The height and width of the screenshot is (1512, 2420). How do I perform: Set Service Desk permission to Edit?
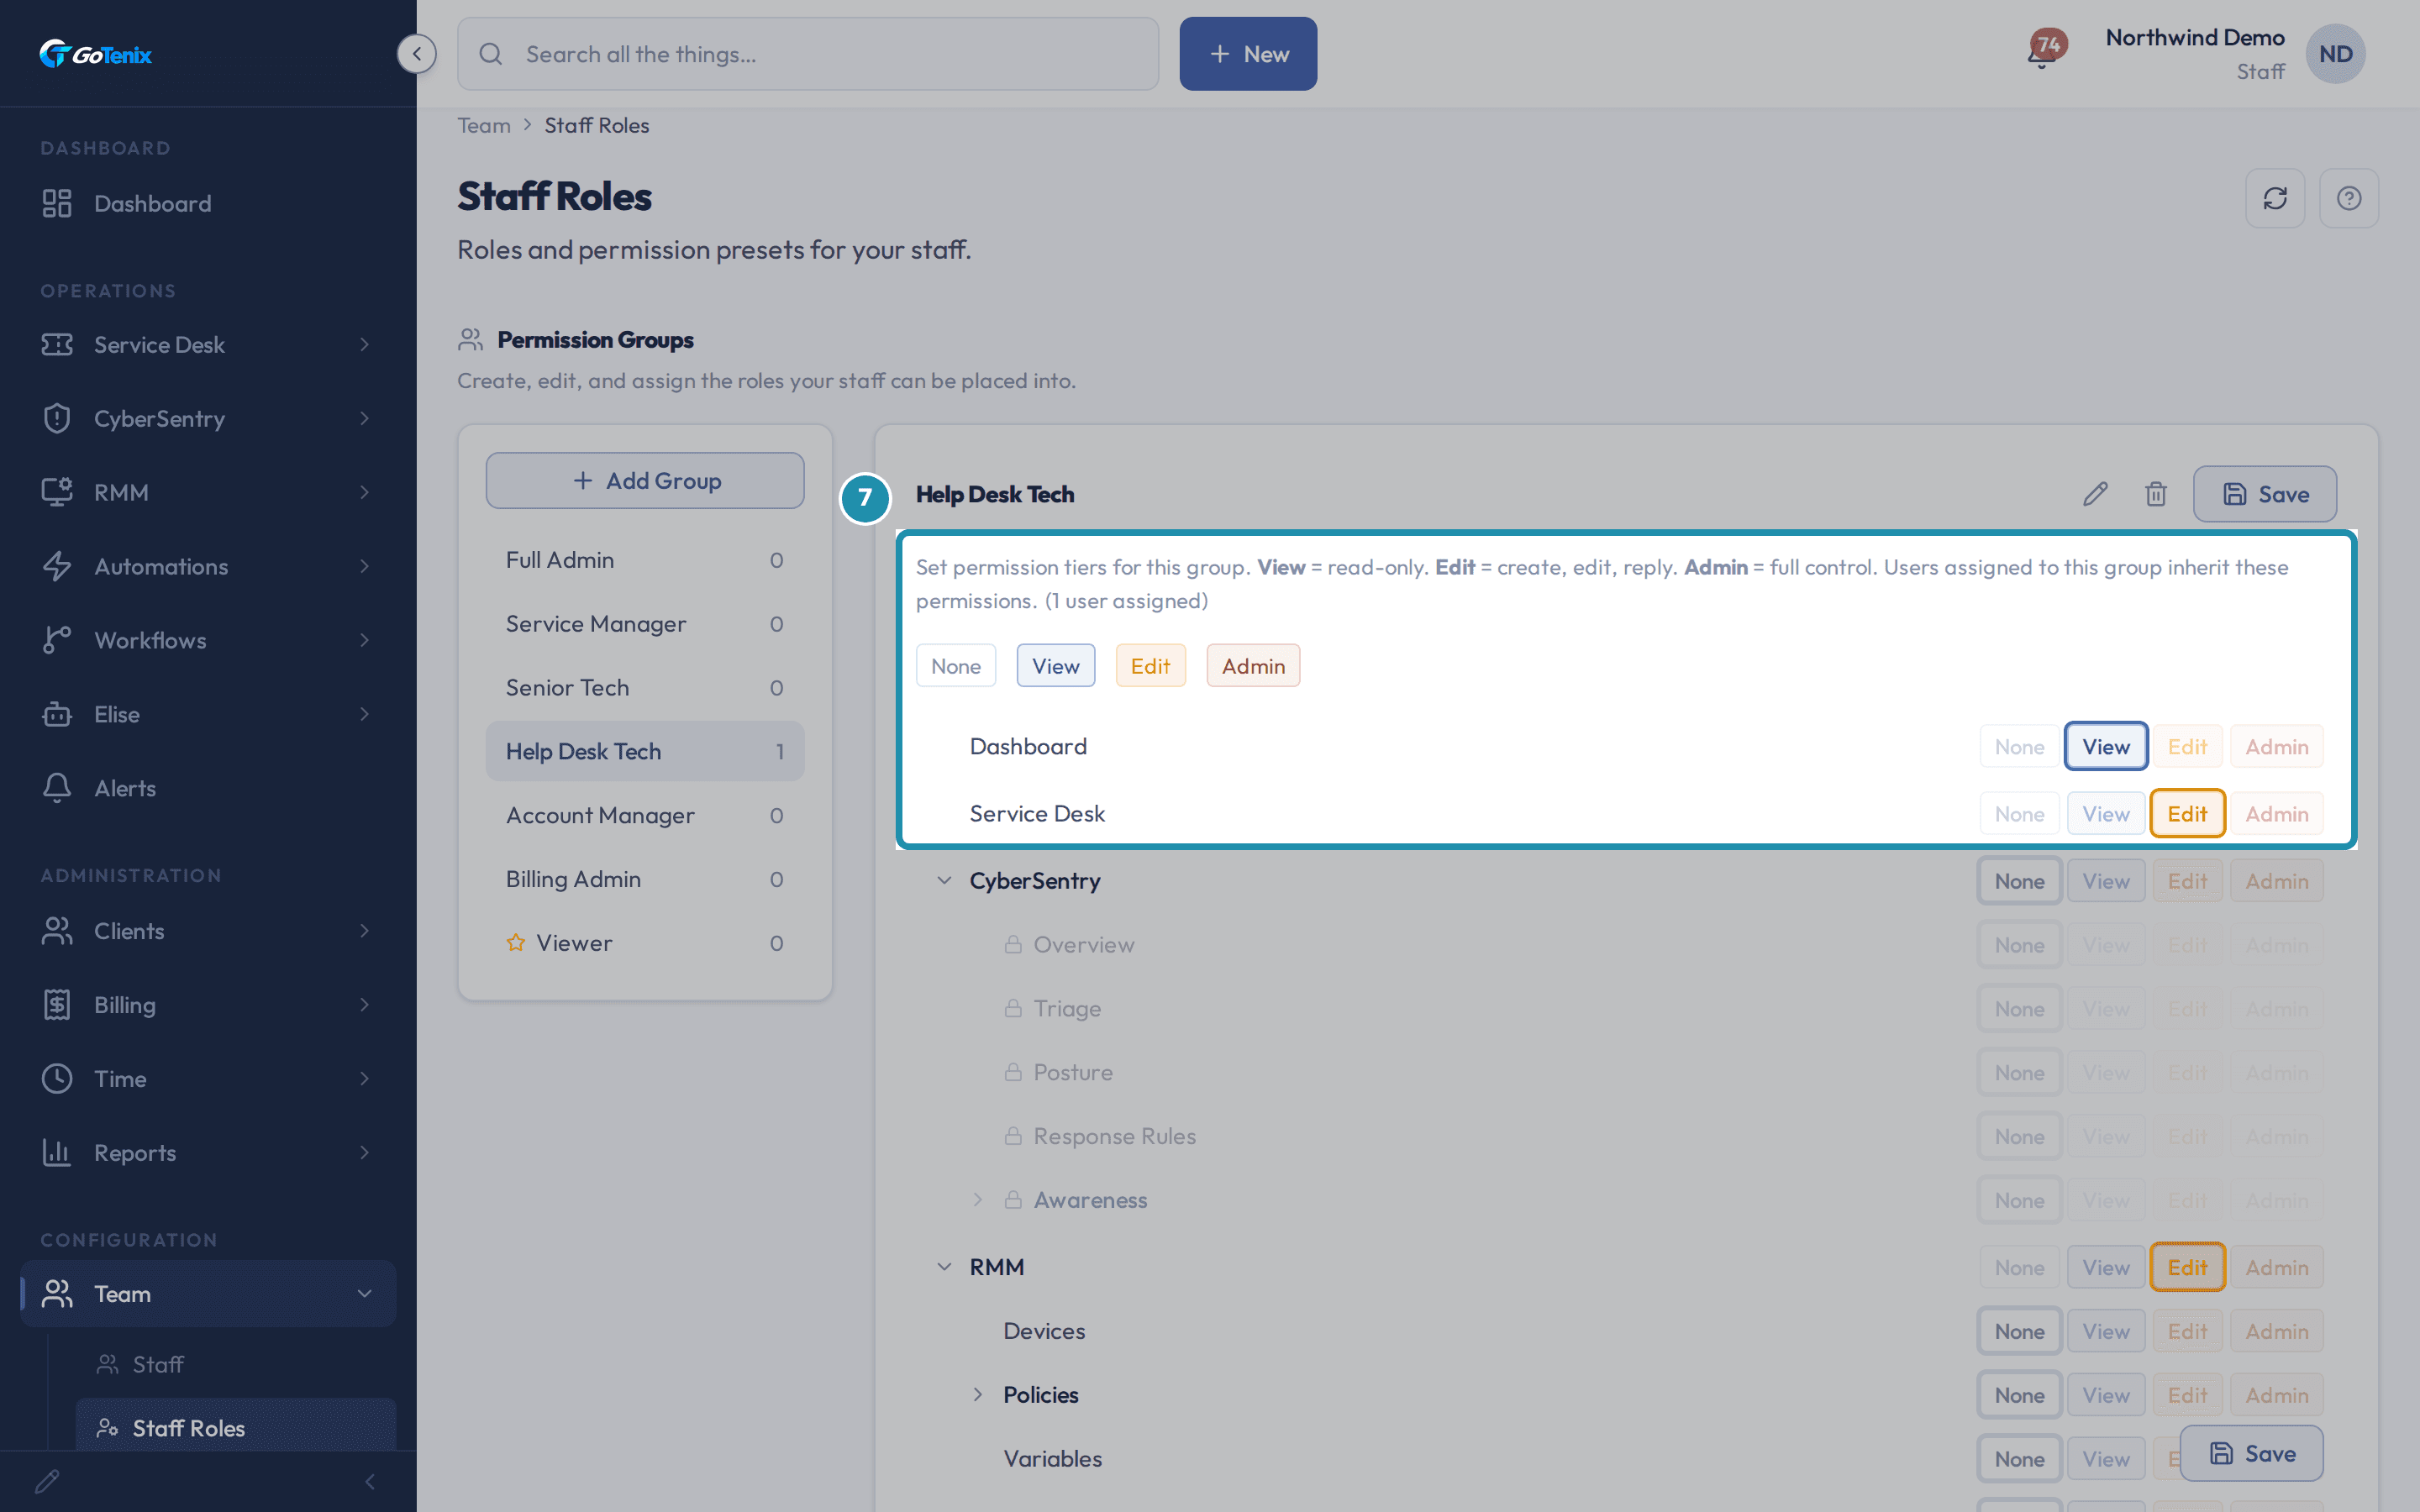(2187, 814)
